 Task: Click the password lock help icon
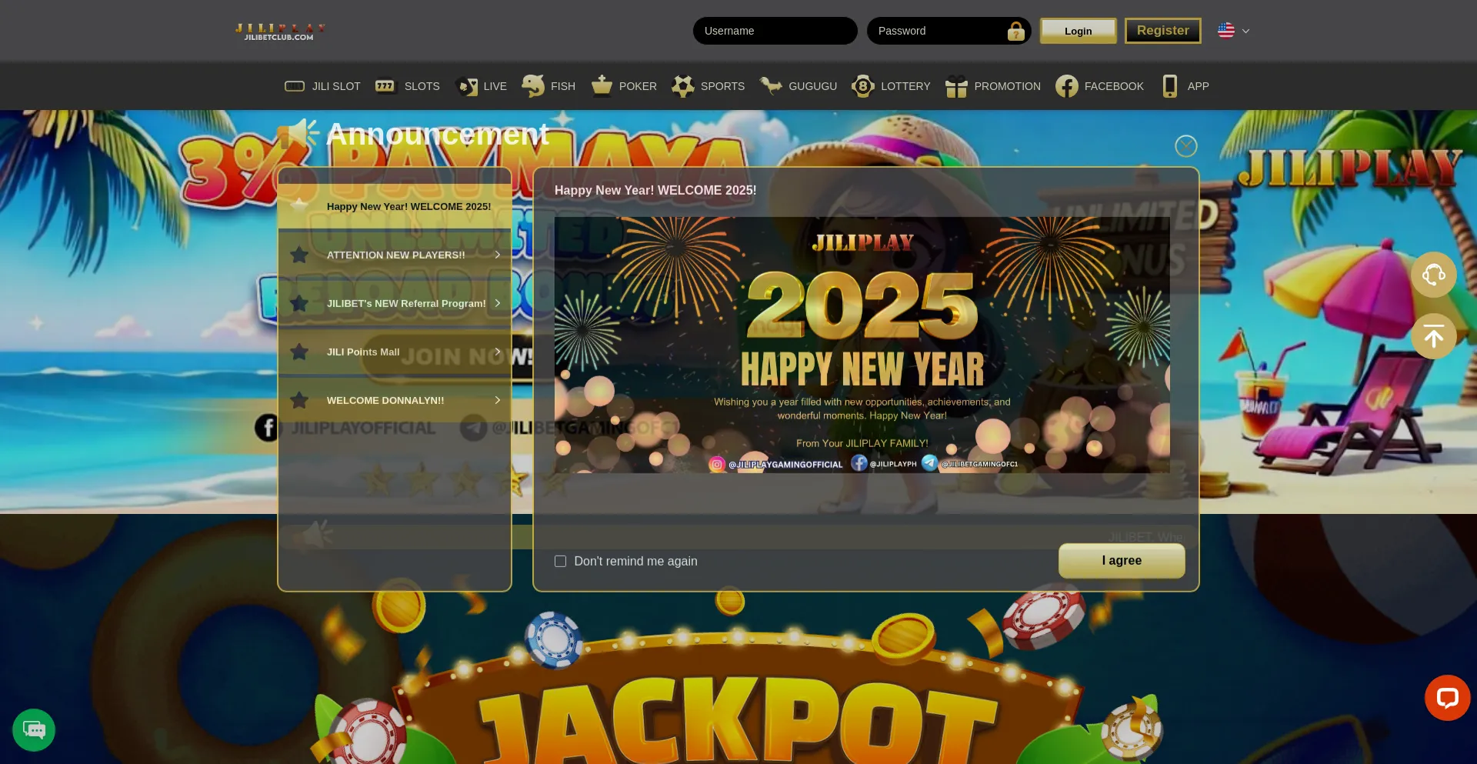[x=1015, y=31]
